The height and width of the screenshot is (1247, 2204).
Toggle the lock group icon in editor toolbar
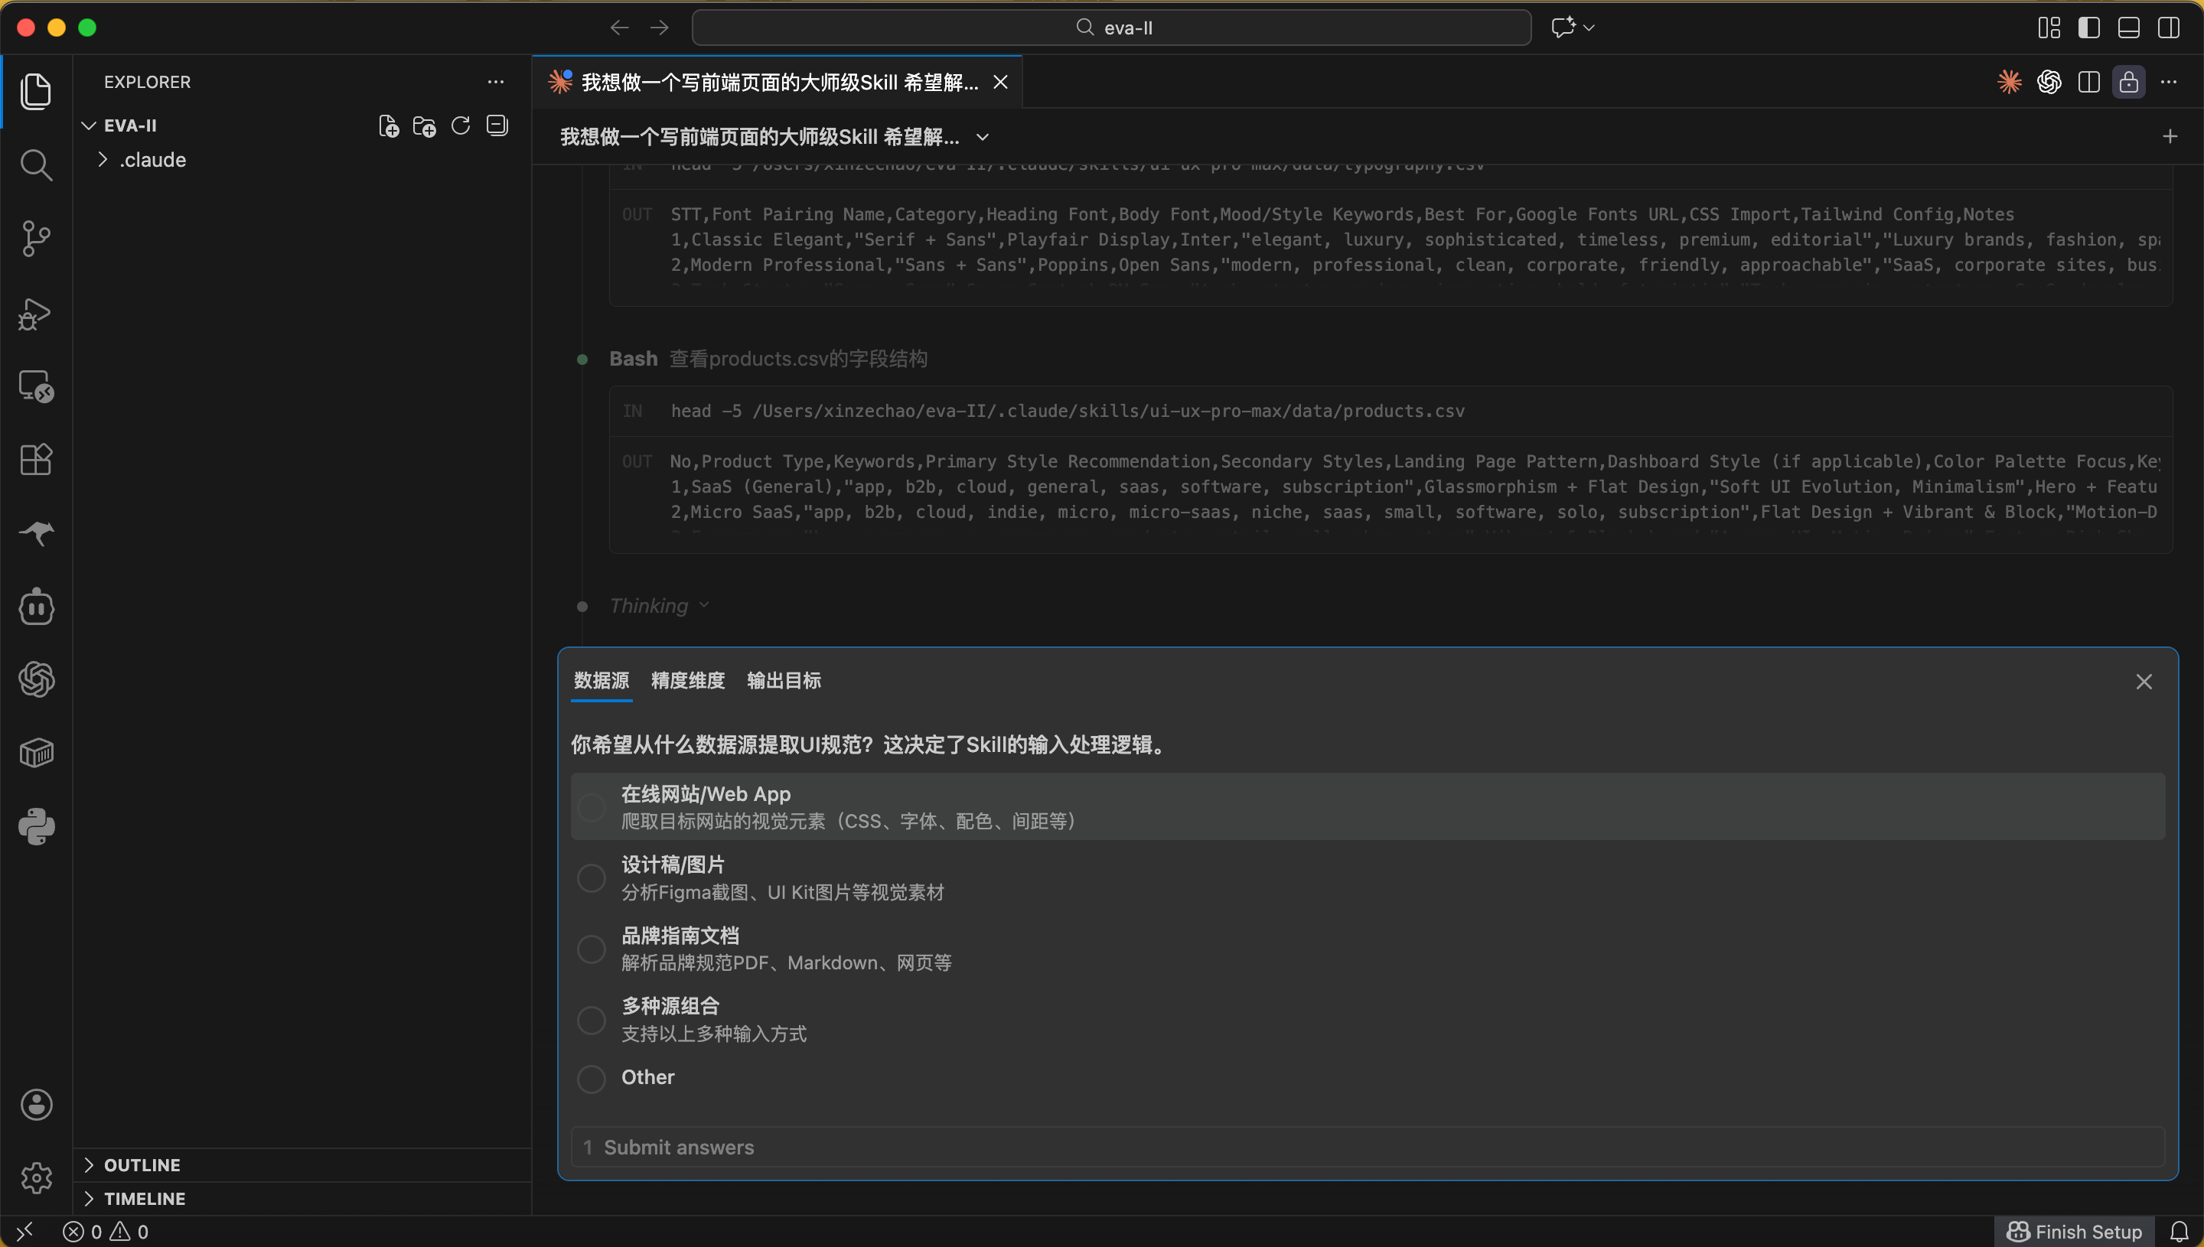point(2129,82)
